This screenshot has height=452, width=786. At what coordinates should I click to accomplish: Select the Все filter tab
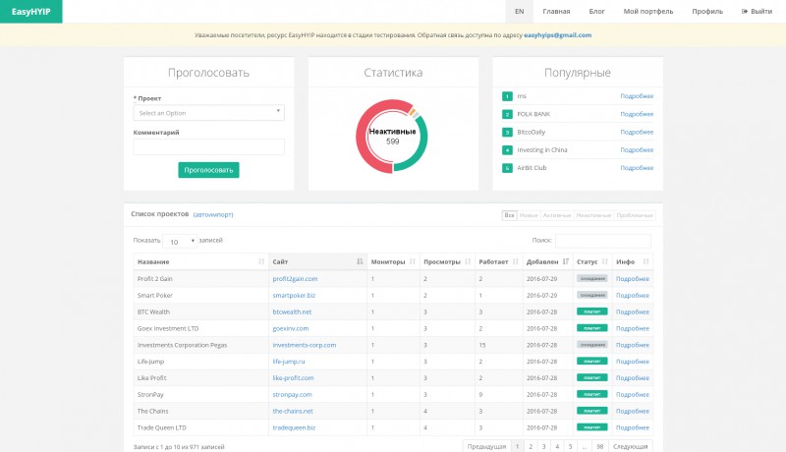pos(509,215)
